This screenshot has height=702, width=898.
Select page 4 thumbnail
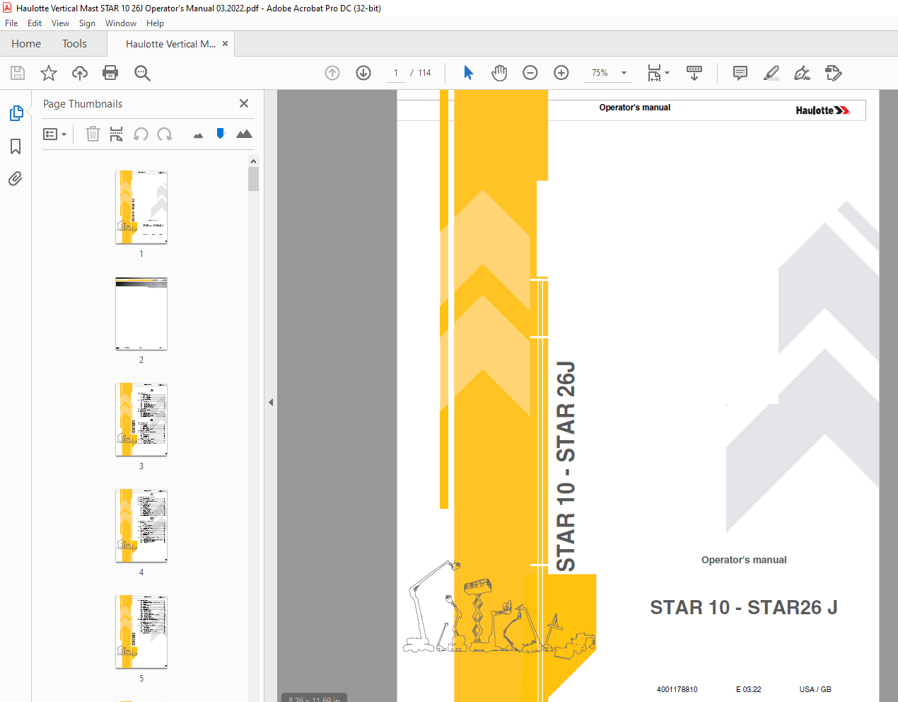pyautogui.click(x=141, y=526)
